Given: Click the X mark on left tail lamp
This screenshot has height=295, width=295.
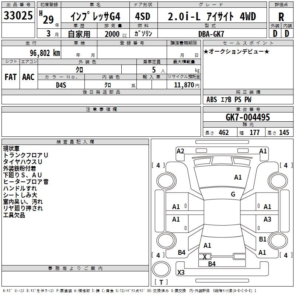Looking at the screenshot, I should tap(205, 257).
